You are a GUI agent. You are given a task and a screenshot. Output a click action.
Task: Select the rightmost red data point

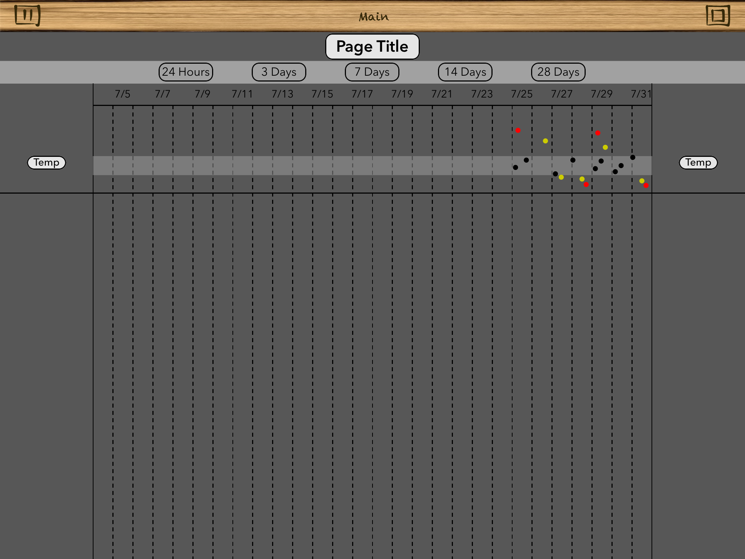click(646, 186)
